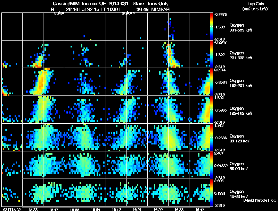
Task: Click the 'Ions Only' text in the title
Action: 158,3
